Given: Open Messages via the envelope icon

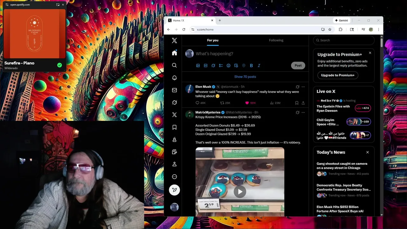Looking at the screenshot, I should tap(174, 90).
